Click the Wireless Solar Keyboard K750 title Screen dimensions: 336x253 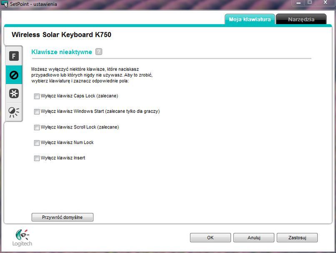pyautogui.click(x=62, y=35)
